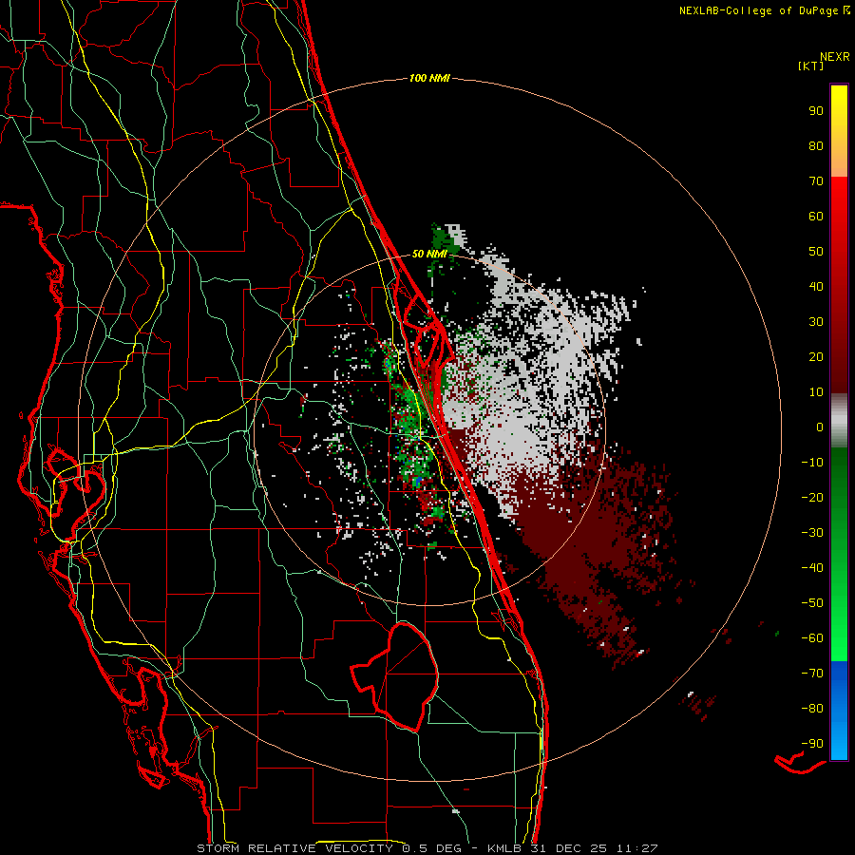The image size is (855, 855).
Task: Click the NEXR label above the color scale
Action: (x=835, y=57)
